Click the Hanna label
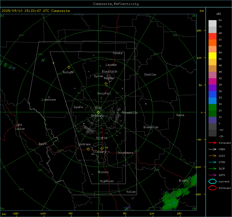The width and height of the screenshot is (232, 217). [x=180, y=115]
